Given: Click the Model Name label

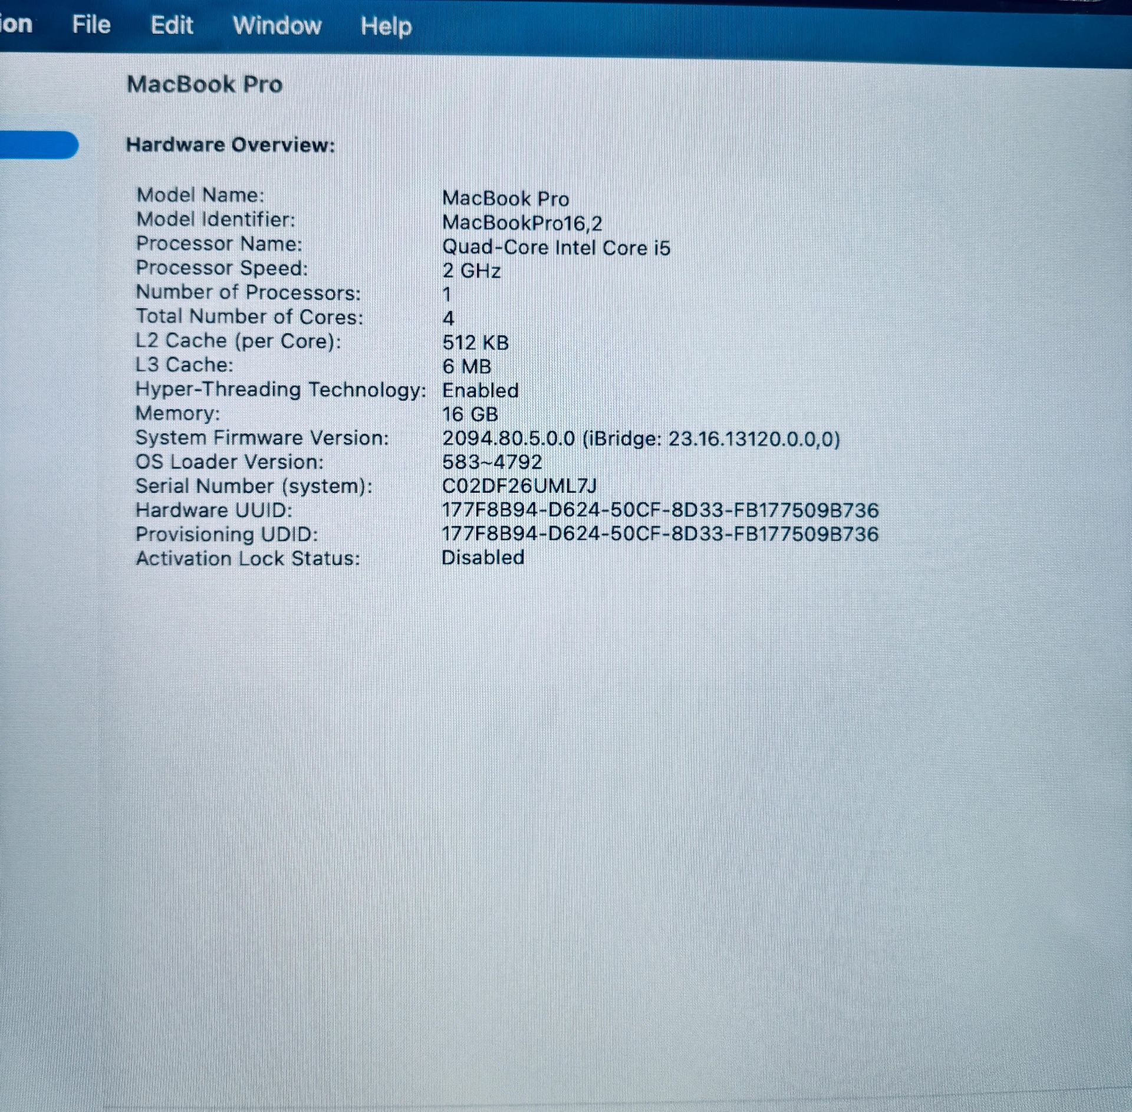Looking at the screenshot, I should click(200, 195).
